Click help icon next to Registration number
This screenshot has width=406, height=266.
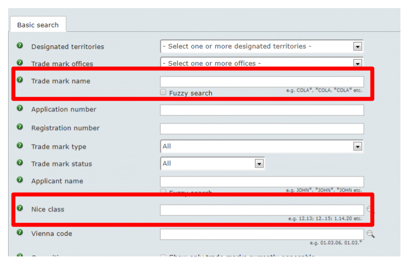[20, 127]
